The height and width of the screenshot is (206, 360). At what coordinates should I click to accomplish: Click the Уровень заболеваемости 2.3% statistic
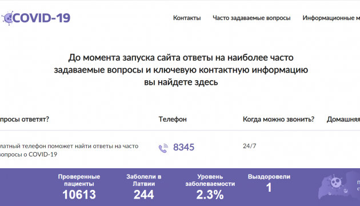click(x=210, y=187)
